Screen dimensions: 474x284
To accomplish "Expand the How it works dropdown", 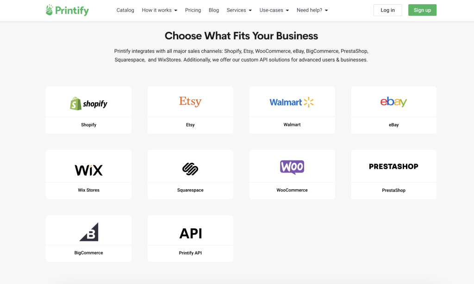I will (x=160, y=10).
